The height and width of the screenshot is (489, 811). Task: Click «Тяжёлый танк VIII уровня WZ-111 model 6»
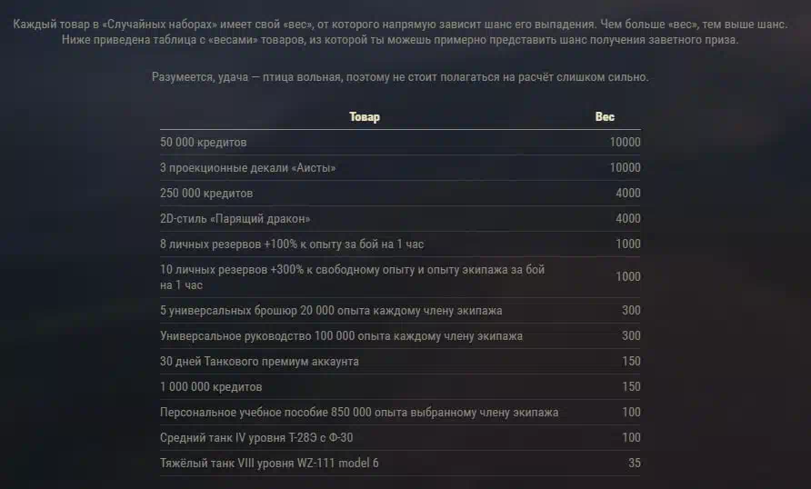(269, 464)
